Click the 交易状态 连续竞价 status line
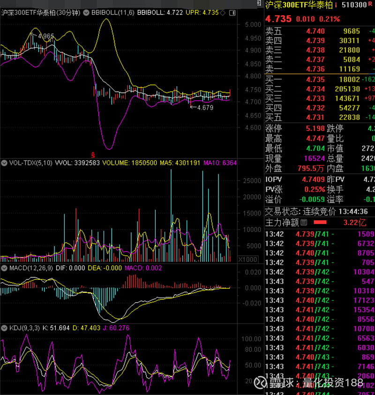This screenshot has width=375, height=395. (316, 212)
